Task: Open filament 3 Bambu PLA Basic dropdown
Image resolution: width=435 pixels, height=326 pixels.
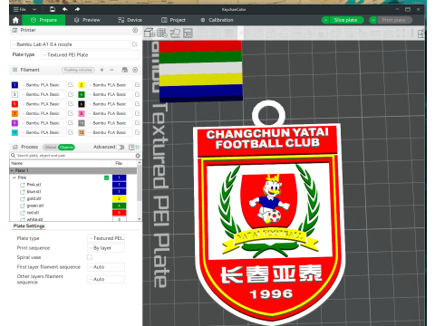Action: [43, 94]
